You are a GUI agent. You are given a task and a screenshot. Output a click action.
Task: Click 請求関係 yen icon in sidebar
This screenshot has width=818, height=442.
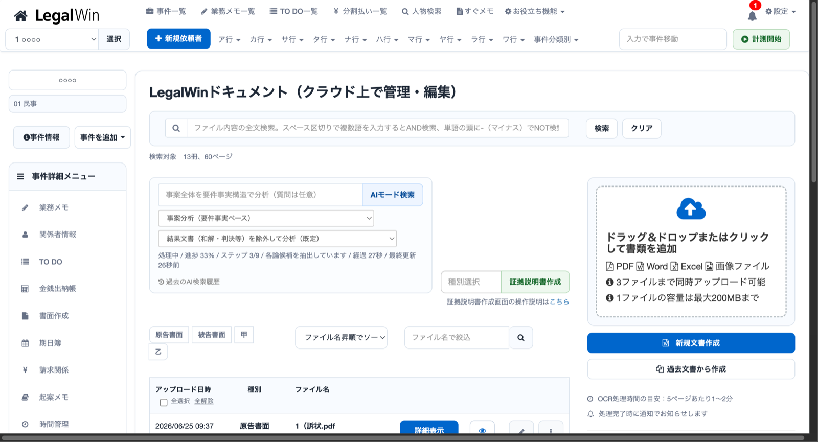click(25, 370)
